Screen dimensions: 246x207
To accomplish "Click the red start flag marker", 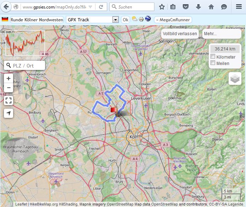I will [114, 110].
